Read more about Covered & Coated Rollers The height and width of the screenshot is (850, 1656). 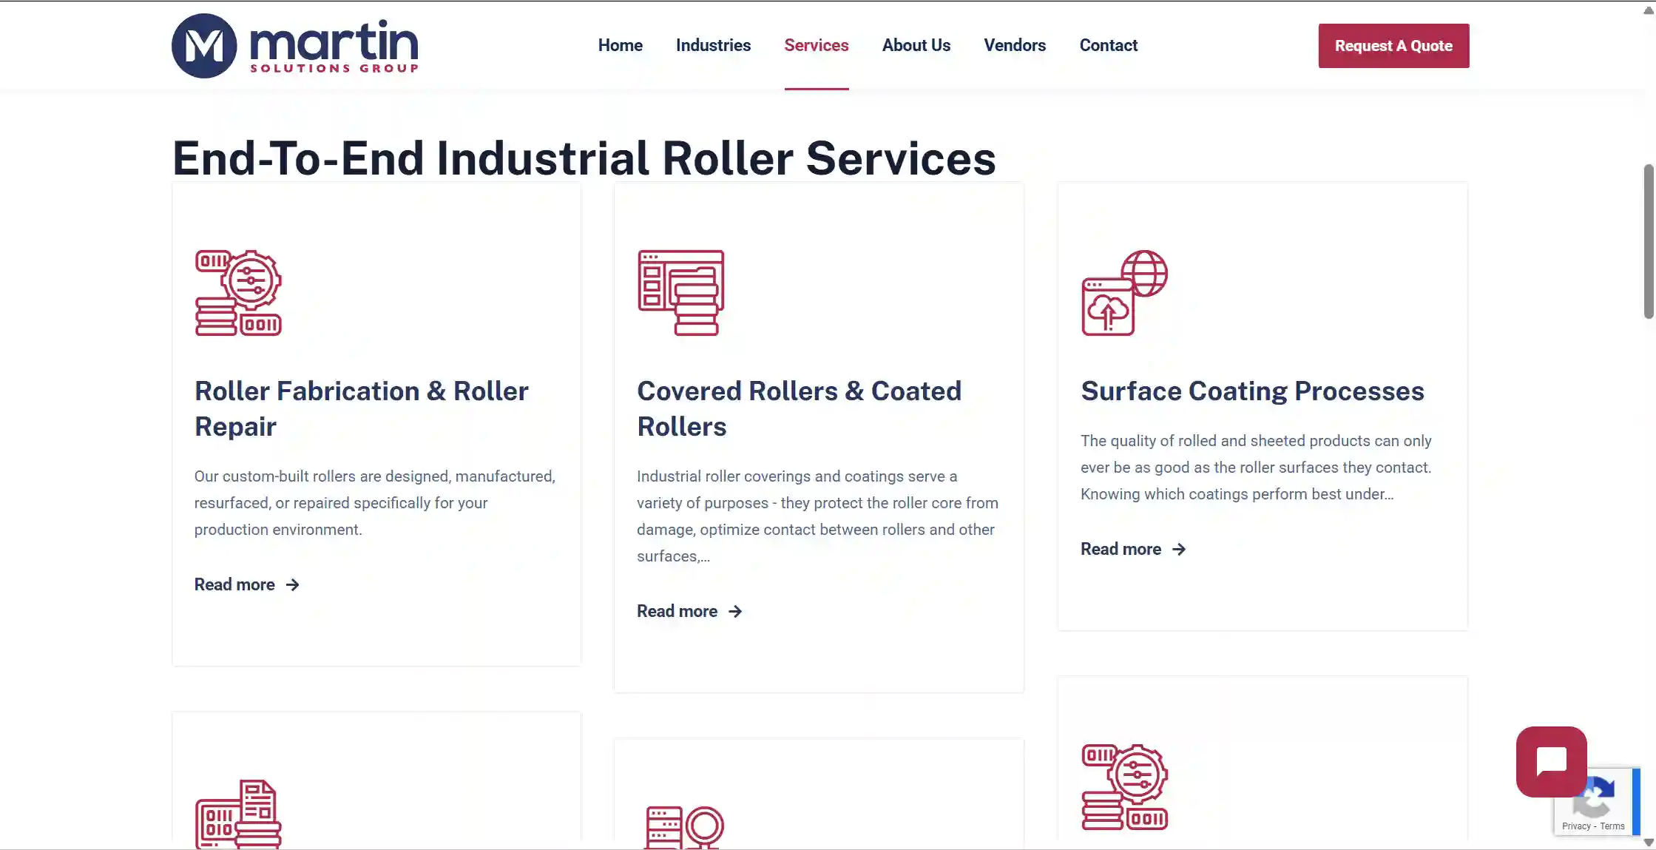[x=677, y=612]
